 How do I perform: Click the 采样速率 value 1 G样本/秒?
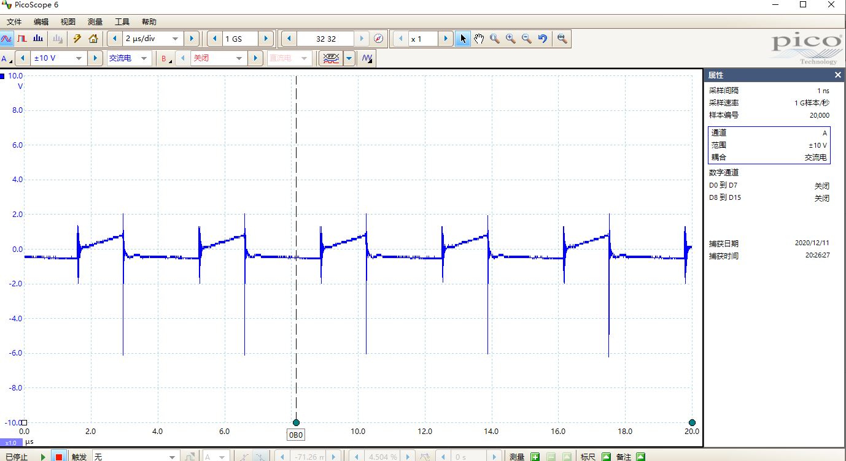tap(812, 103)
